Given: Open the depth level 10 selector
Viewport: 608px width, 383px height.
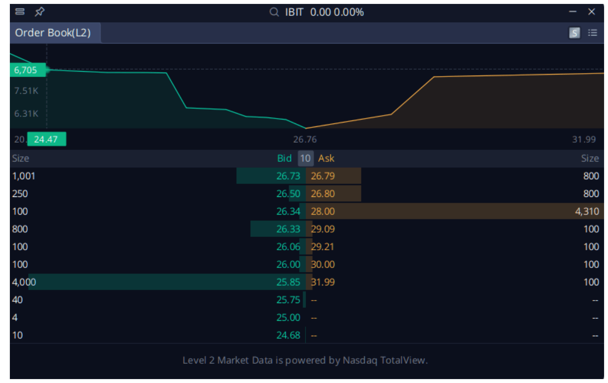Looking at the screenshot, I should [x=305, y=158].
